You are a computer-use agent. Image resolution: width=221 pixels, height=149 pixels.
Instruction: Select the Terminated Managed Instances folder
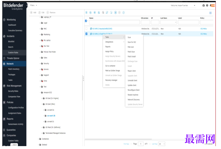[x=55, y=133]
